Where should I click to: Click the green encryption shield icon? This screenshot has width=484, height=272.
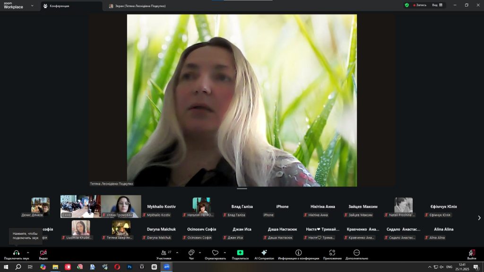pos(406,5)
